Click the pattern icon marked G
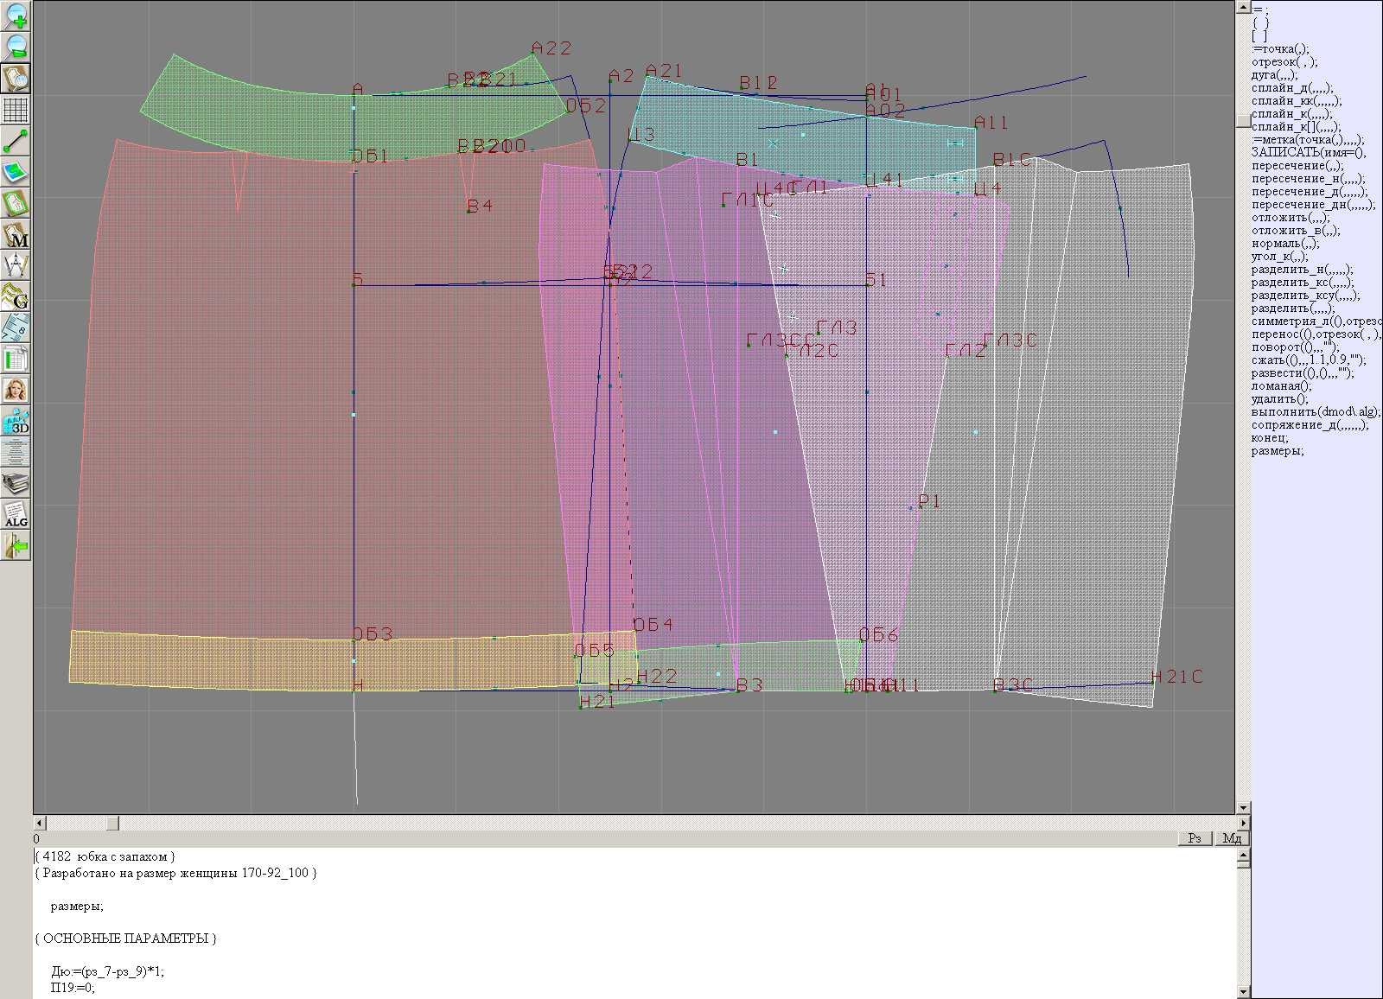Viewport: 1383px width, 999px height. [x=16, y=296]
